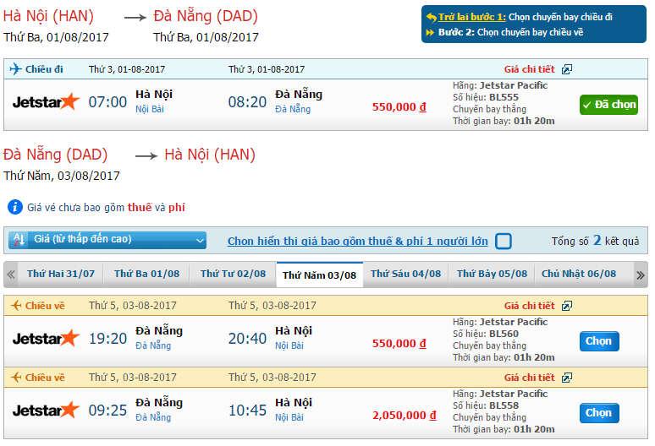
Task: Click 'Đà Nẵng' airport link on the 19:20 flight
Action: point(153,345)
